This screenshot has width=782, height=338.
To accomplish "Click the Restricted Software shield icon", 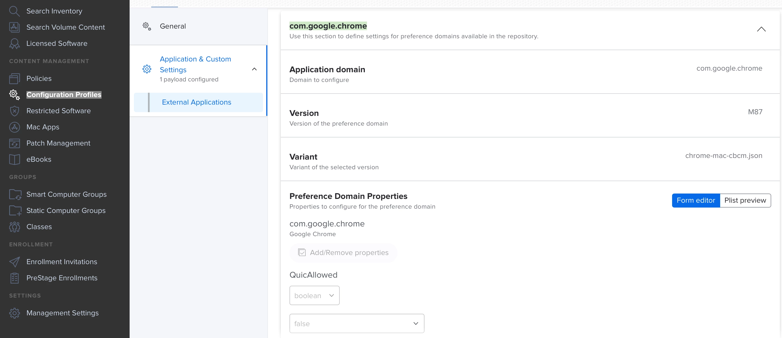I will tap(14, 111).
